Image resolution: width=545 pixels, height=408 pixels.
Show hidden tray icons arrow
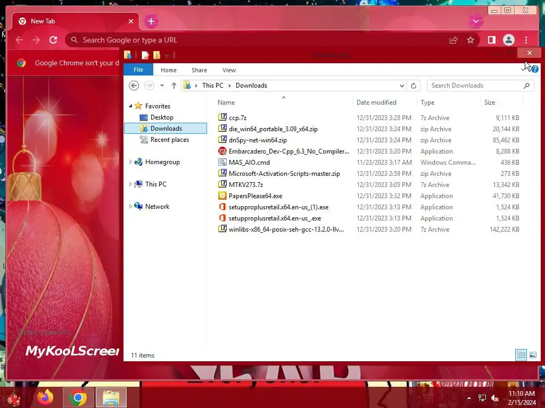point(469,398)
